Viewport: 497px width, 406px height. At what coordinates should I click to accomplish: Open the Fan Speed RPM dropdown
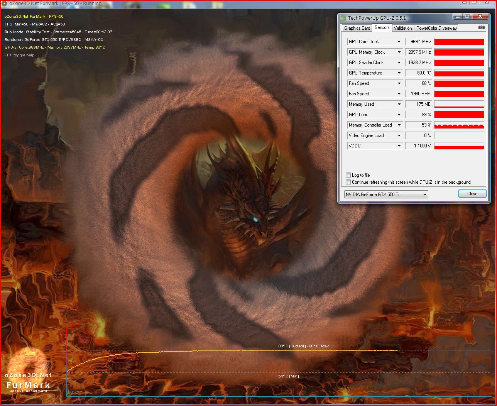[399, 94]
